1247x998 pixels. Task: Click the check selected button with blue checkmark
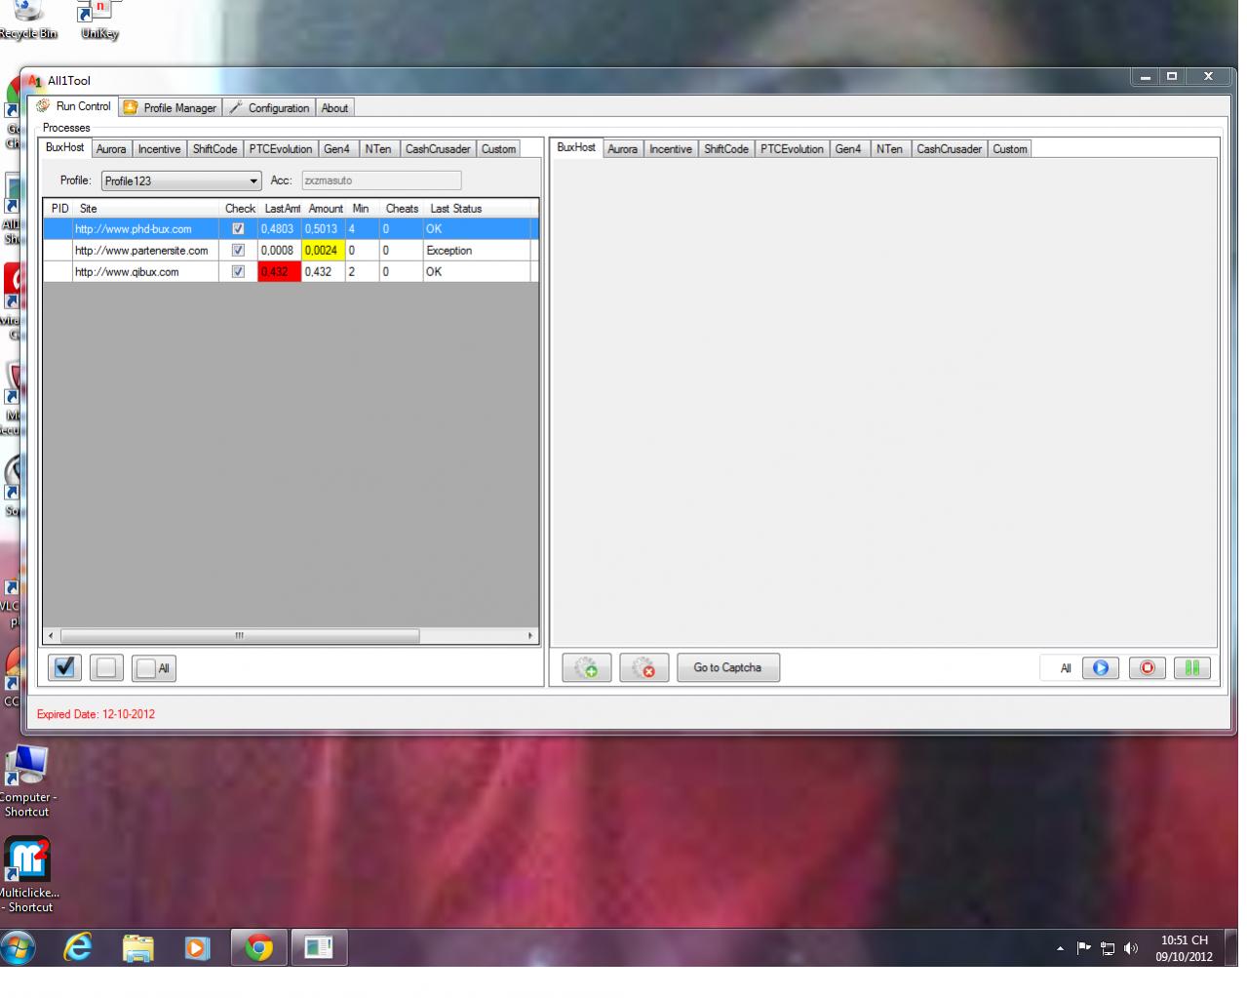[64, 667]
